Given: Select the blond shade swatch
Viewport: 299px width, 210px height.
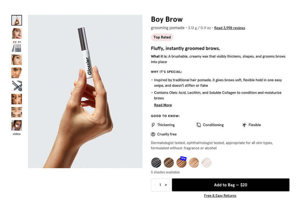Looking at the screenshot, I should click(x=194, y=163).
